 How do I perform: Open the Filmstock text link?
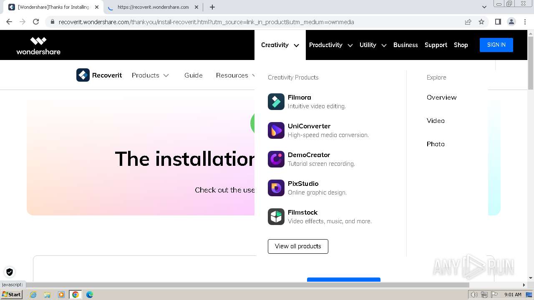point(303,212)
